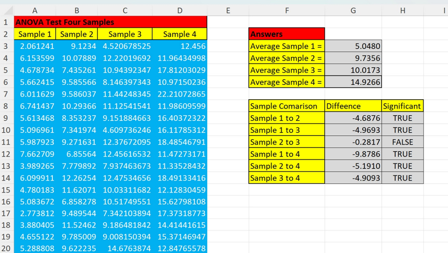Select the cell showing 14.9266

click(x=353, y=82)
